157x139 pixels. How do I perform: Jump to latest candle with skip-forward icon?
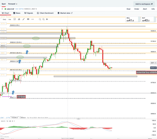click(47, 19)
